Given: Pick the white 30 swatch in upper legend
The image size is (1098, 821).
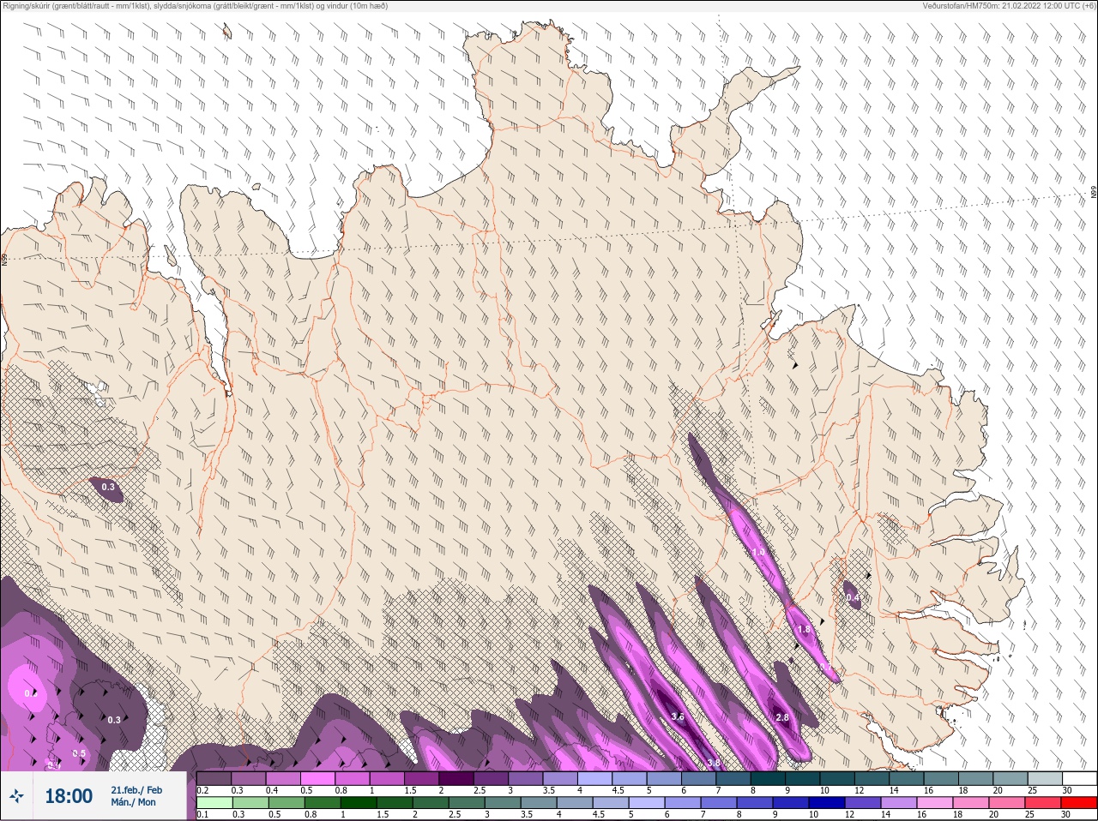Looking at the screenshot, I should [1079, 778].
